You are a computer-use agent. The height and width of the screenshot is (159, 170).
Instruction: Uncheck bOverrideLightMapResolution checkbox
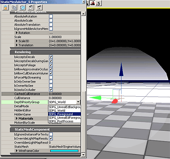tap(51, 139)
